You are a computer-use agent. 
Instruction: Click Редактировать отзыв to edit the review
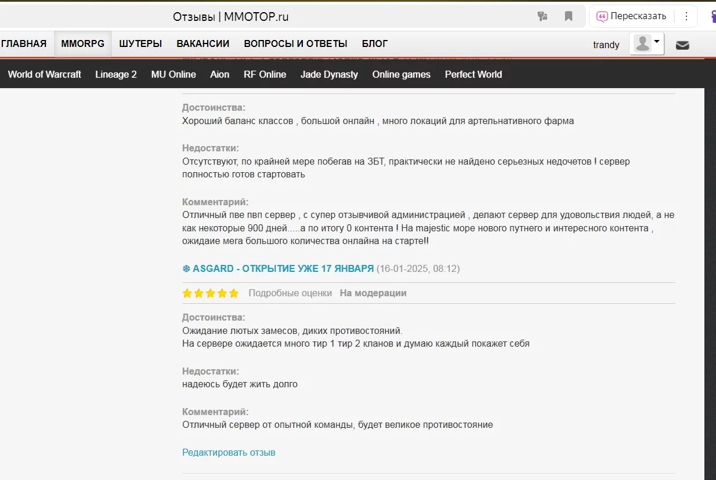[x=229, y=452]
